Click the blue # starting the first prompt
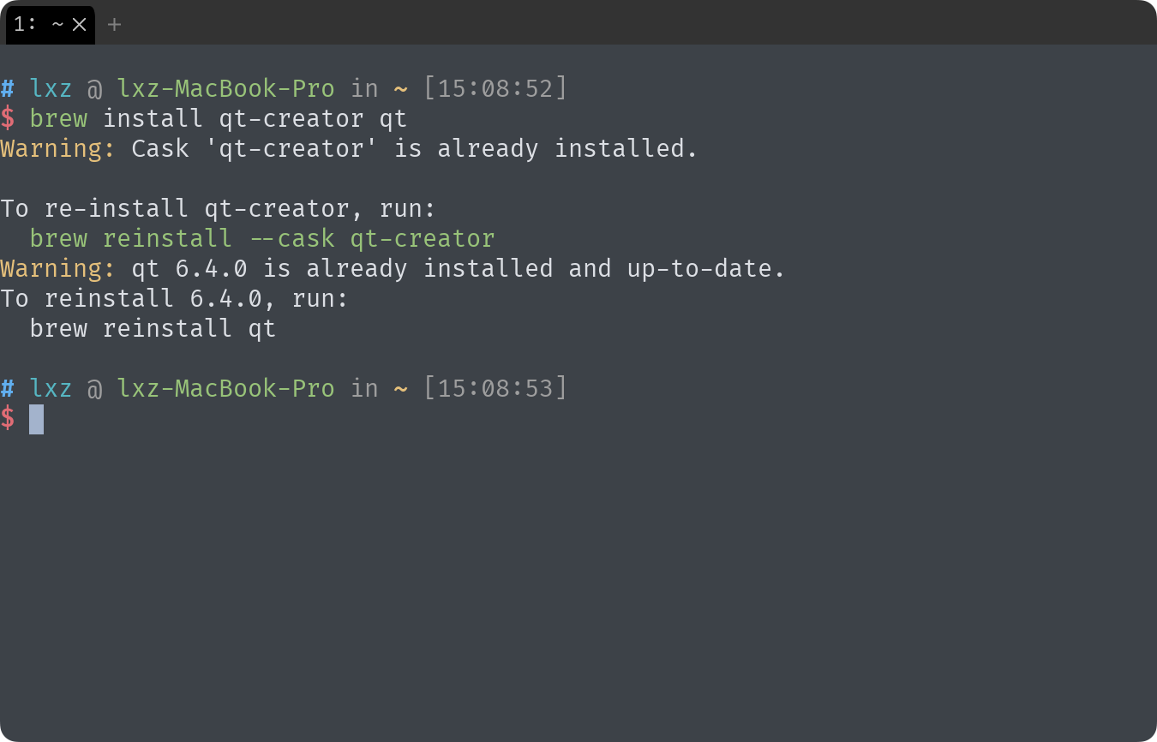1157x742 pixels. click(x=8, y=88)
